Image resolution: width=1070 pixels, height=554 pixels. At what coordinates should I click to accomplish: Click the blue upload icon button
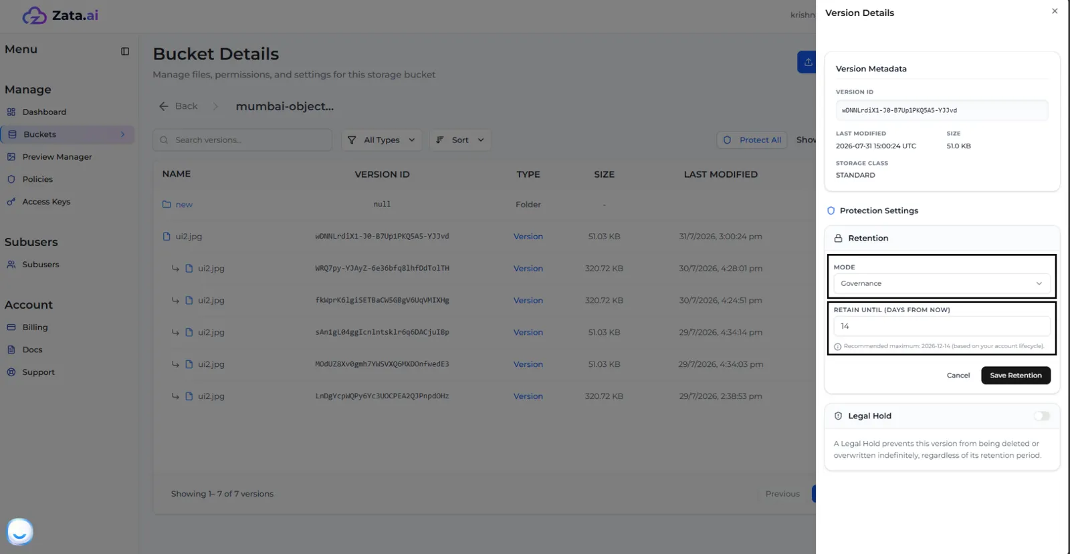(807, 62)
